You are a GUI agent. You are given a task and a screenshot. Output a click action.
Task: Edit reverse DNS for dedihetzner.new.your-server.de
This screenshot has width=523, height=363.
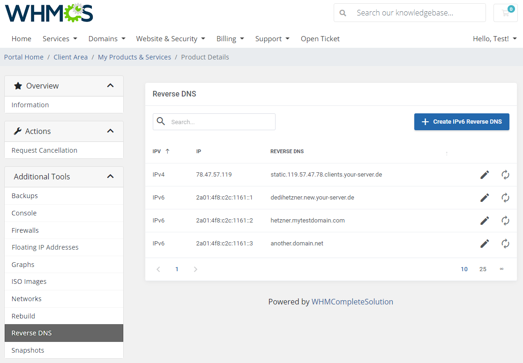(x=485, y=198)
